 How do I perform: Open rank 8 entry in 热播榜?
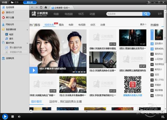(x=155, y=75)
